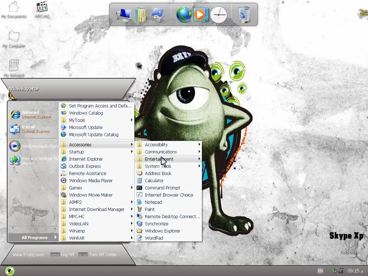Open Remote Desktop Connection

pos(169,216)
